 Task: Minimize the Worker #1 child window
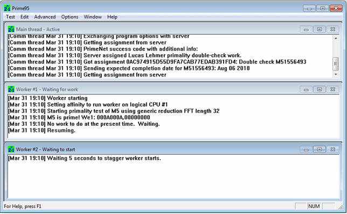(306, 89)
